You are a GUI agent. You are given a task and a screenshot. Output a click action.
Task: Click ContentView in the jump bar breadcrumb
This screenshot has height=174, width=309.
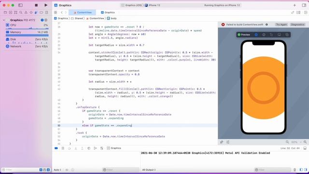click(95, 18)
